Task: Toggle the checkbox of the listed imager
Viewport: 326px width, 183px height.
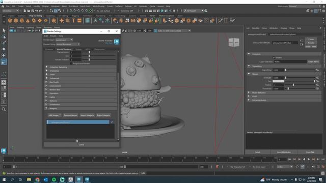Action: pos(112,122)
